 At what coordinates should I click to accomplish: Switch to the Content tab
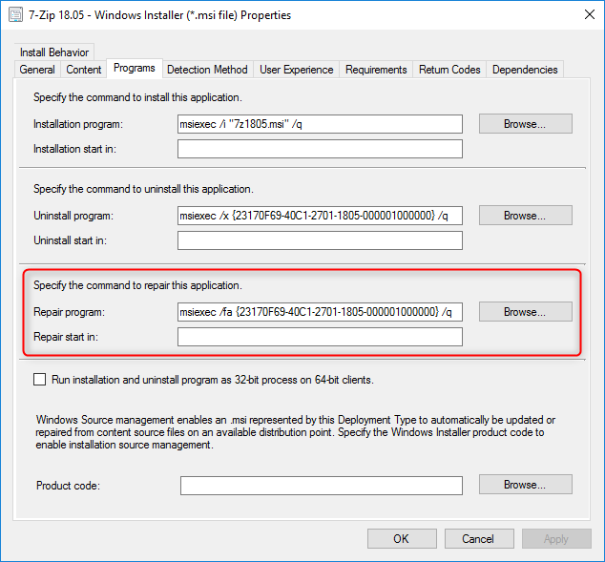click(84, 70)
